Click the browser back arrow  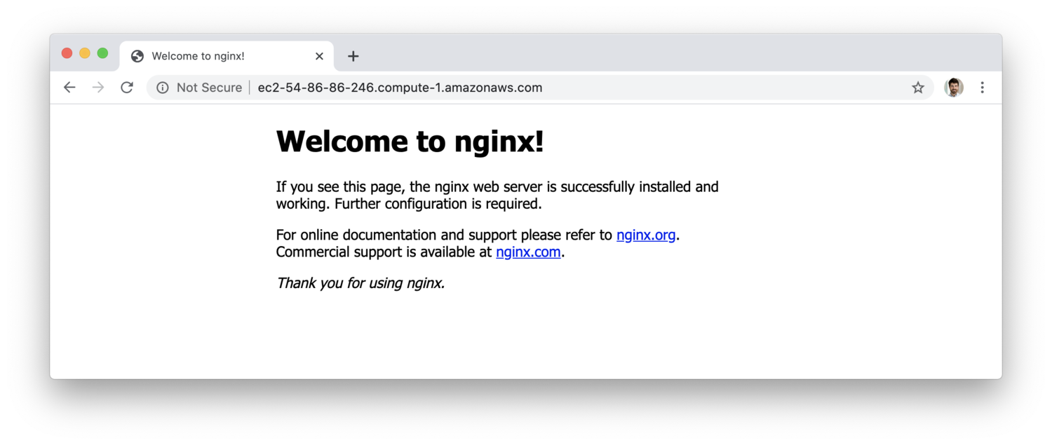click(69, 88)
